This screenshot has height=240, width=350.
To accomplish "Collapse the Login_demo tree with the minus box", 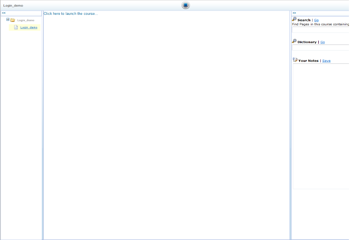I will click(8, 20).
